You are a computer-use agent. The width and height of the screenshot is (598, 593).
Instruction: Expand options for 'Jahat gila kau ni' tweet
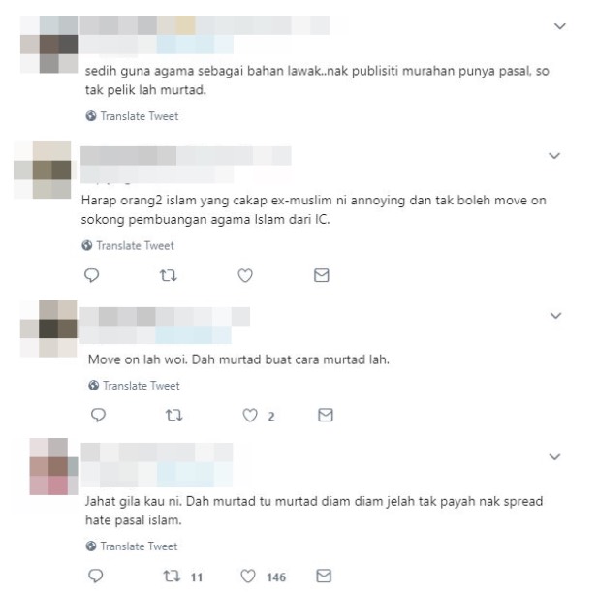click(x=554, y=456)
